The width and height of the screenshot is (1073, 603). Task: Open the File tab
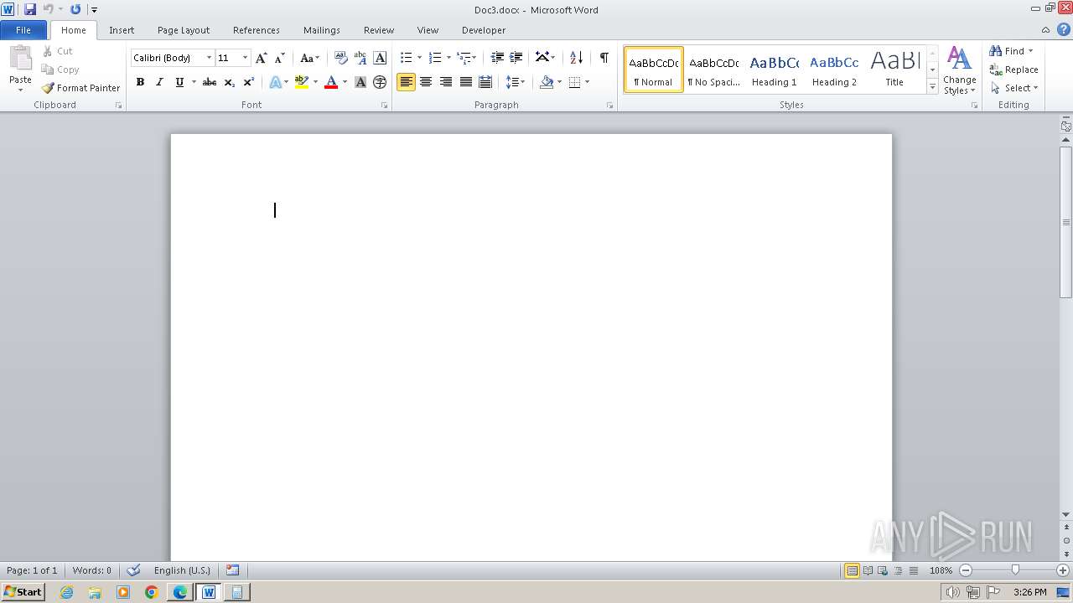coord(23,30)
